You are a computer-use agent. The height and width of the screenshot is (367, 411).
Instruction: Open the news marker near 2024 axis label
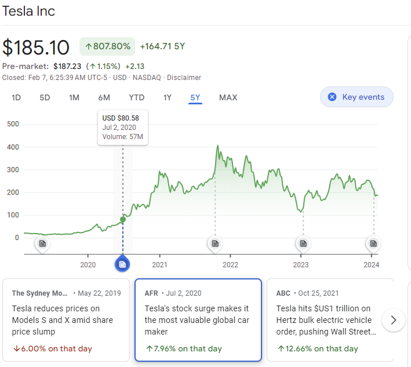point(373,244)
